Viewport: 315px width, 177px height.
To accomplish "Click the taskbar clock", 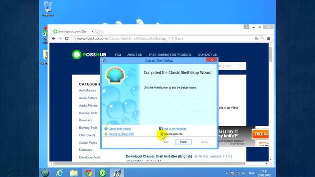I will 264,173.
